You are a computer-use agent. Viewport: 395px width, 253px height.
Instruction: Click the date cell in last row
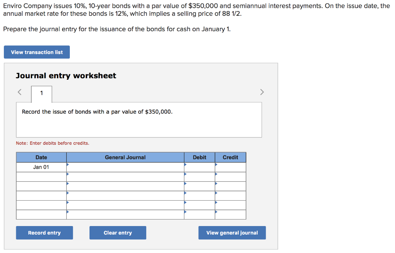(x=41, y=214)
